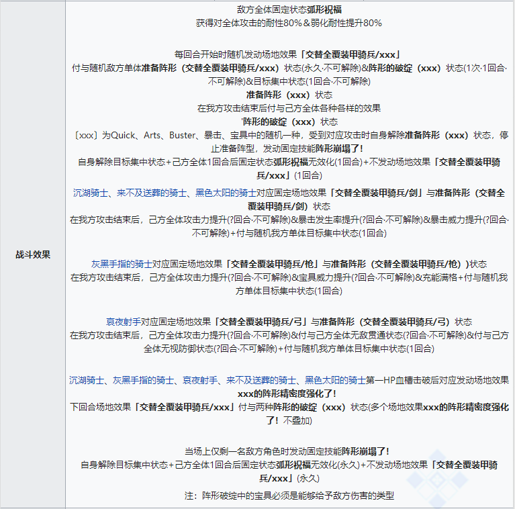Click the 战斗效果 row header cell

click(33, 254)
